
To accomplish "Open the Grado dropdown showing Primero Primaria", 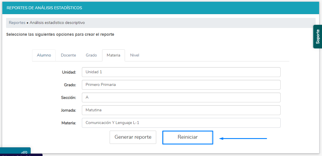I will [x=181, y=85].
